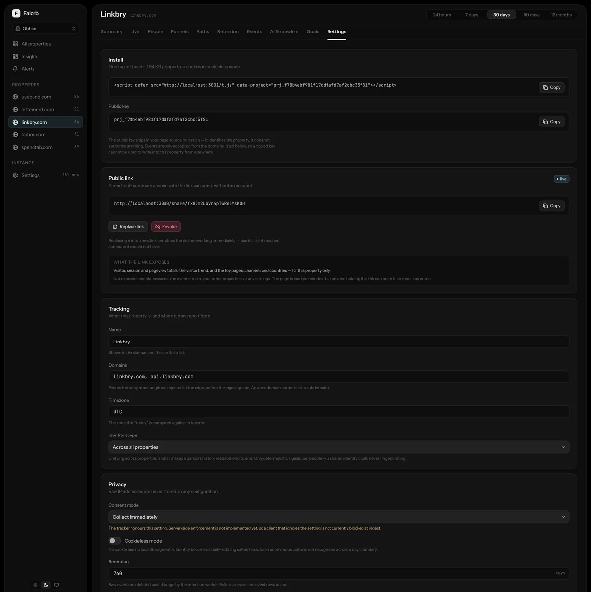
Task: Select usebund.com property
Action: [46, 97]
